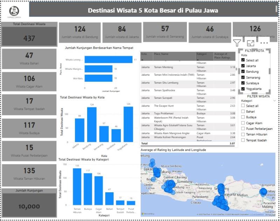Select the Yogyakarta bar (126) in the Kota chart
280x221 pixels.
coord(128,124)
